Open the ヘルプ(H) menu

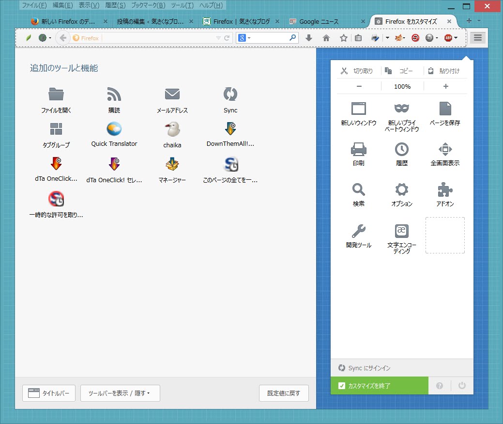[x=211, y=5]
